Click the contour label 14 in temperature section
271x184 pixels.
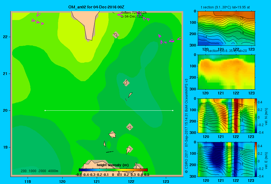click(205, 37)
